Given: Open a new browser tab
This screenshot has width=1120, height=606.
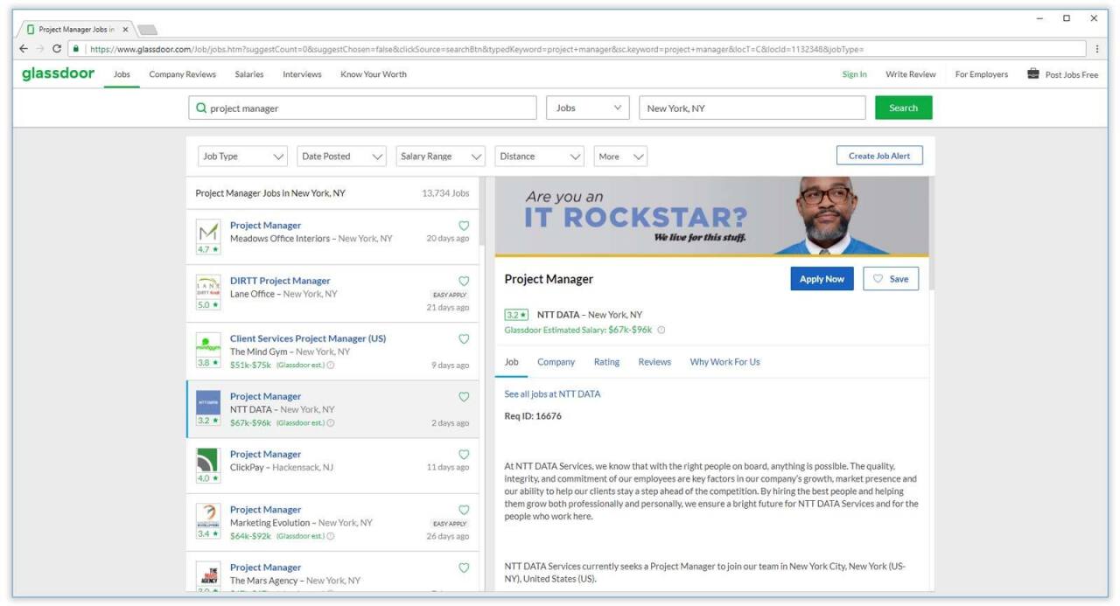Looking at the screenshot, I should 147,30.
